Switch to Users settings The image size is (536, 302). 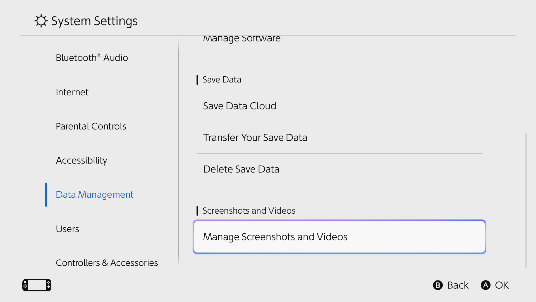[68, 229]
